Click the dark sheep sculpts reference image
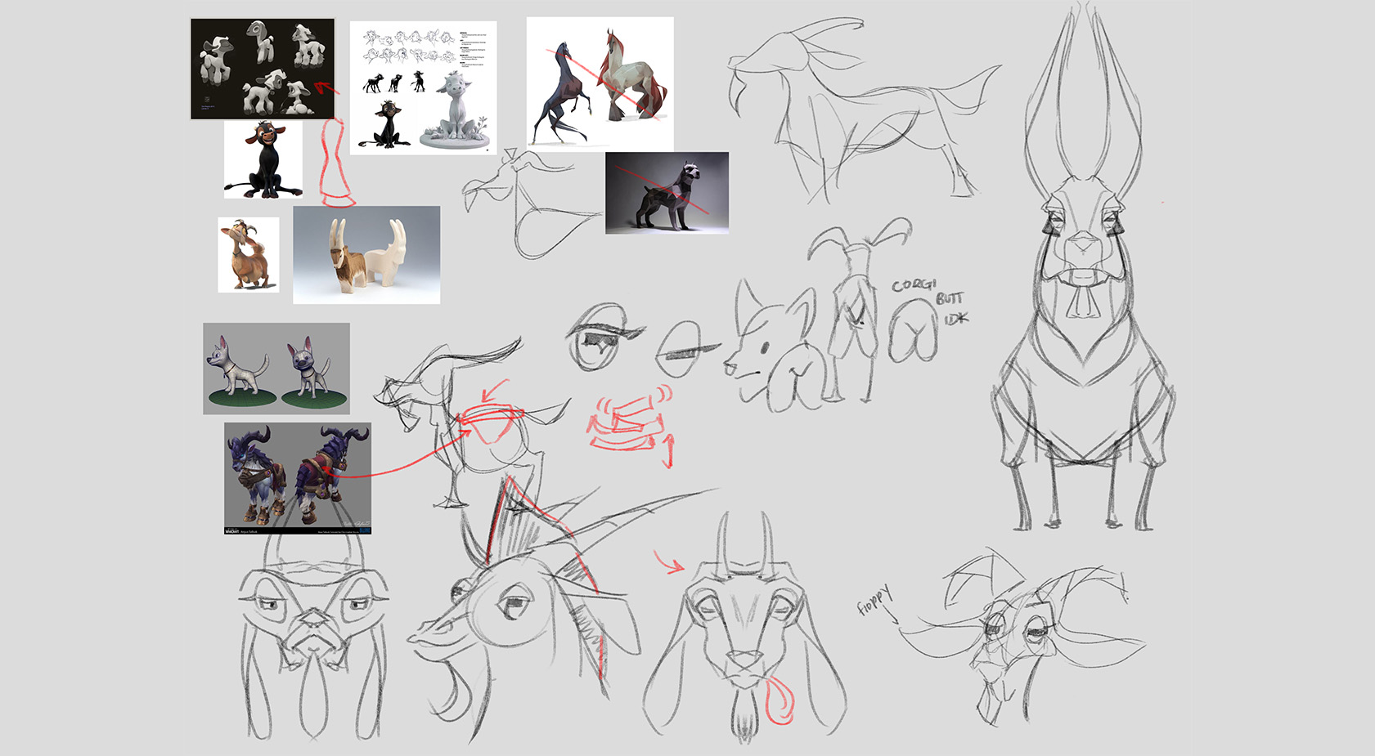The width and height of the screenshot is (1375, 756). pyautogui.click(x=263, y=69)
